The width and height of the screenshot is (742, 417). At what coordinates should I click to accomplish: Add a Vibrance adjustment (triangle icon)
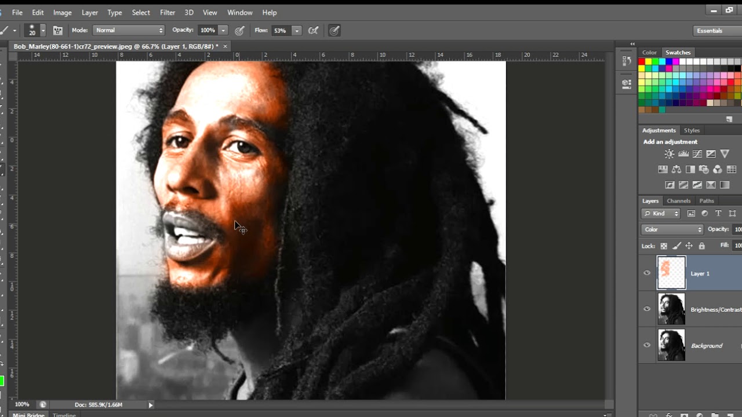(x=725, y=154)
